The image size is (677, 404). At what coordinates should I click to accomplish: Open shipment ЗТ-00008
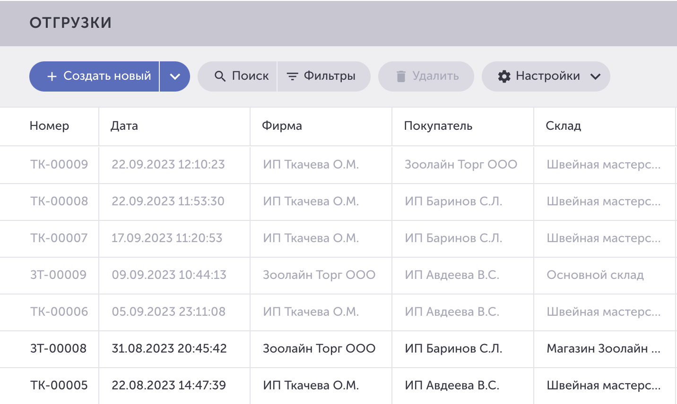coord(59,348)
